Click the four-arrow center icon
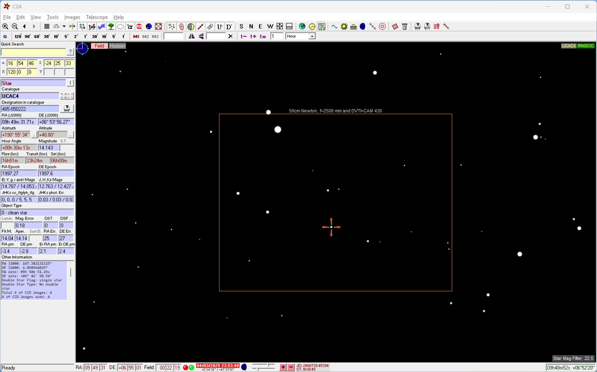Screen dimensions: 597x372 [x=280, y=26]
